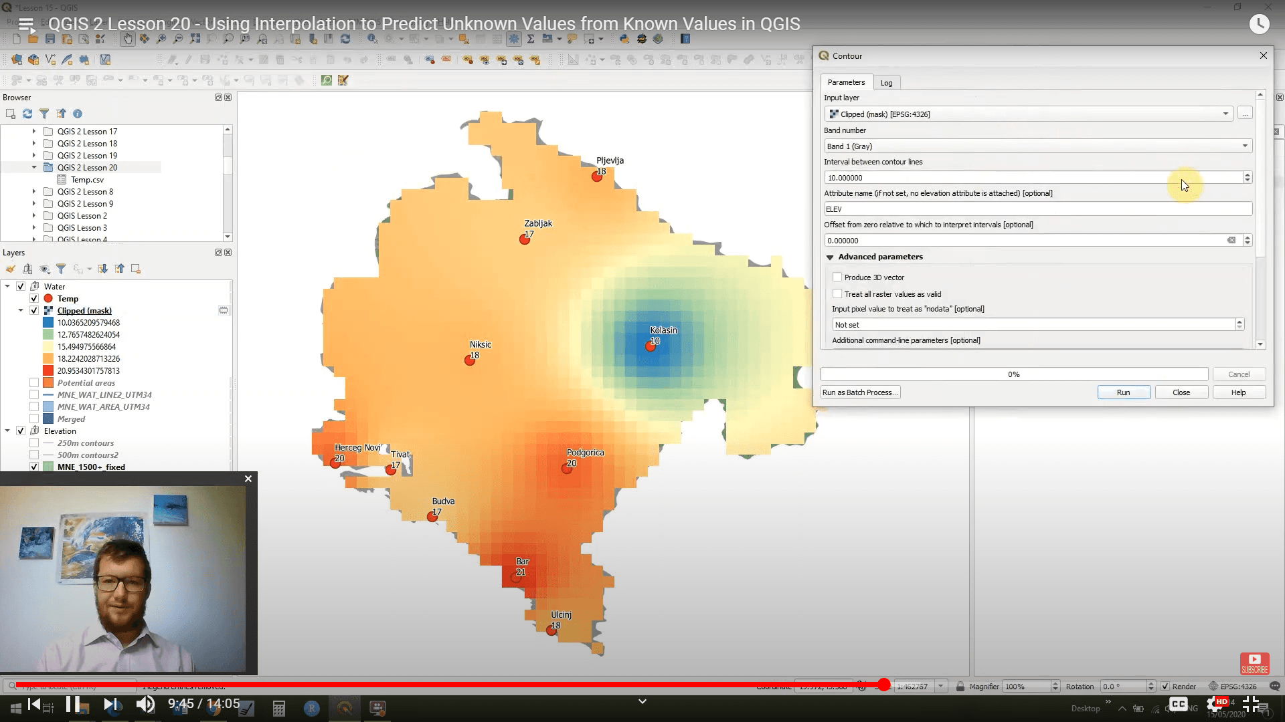Viewport: 1285px width, 722px height.
Task: Click the Interval between contour lines field
Action: (x=1033, y=177)
